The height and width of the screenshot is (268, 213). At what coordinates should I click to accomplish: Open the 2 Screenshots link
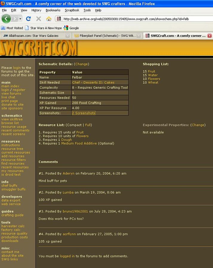point(84,113)
